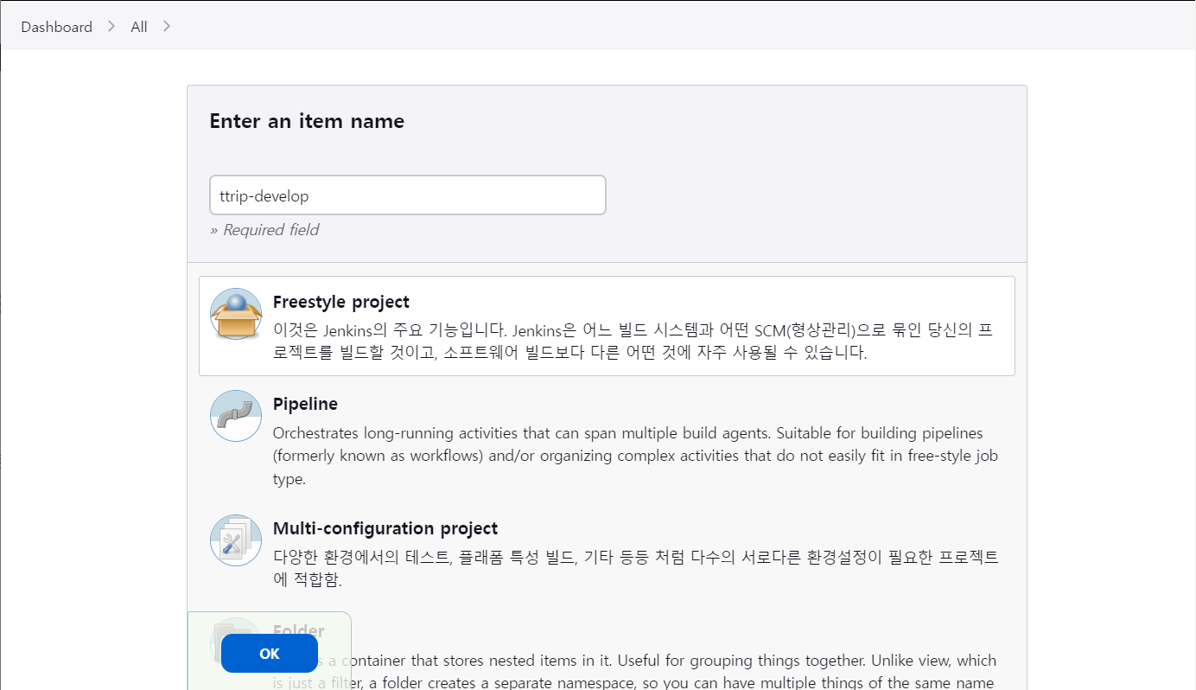
Task: Open the All breadcrumb link
Action: [x=139, y=27]
